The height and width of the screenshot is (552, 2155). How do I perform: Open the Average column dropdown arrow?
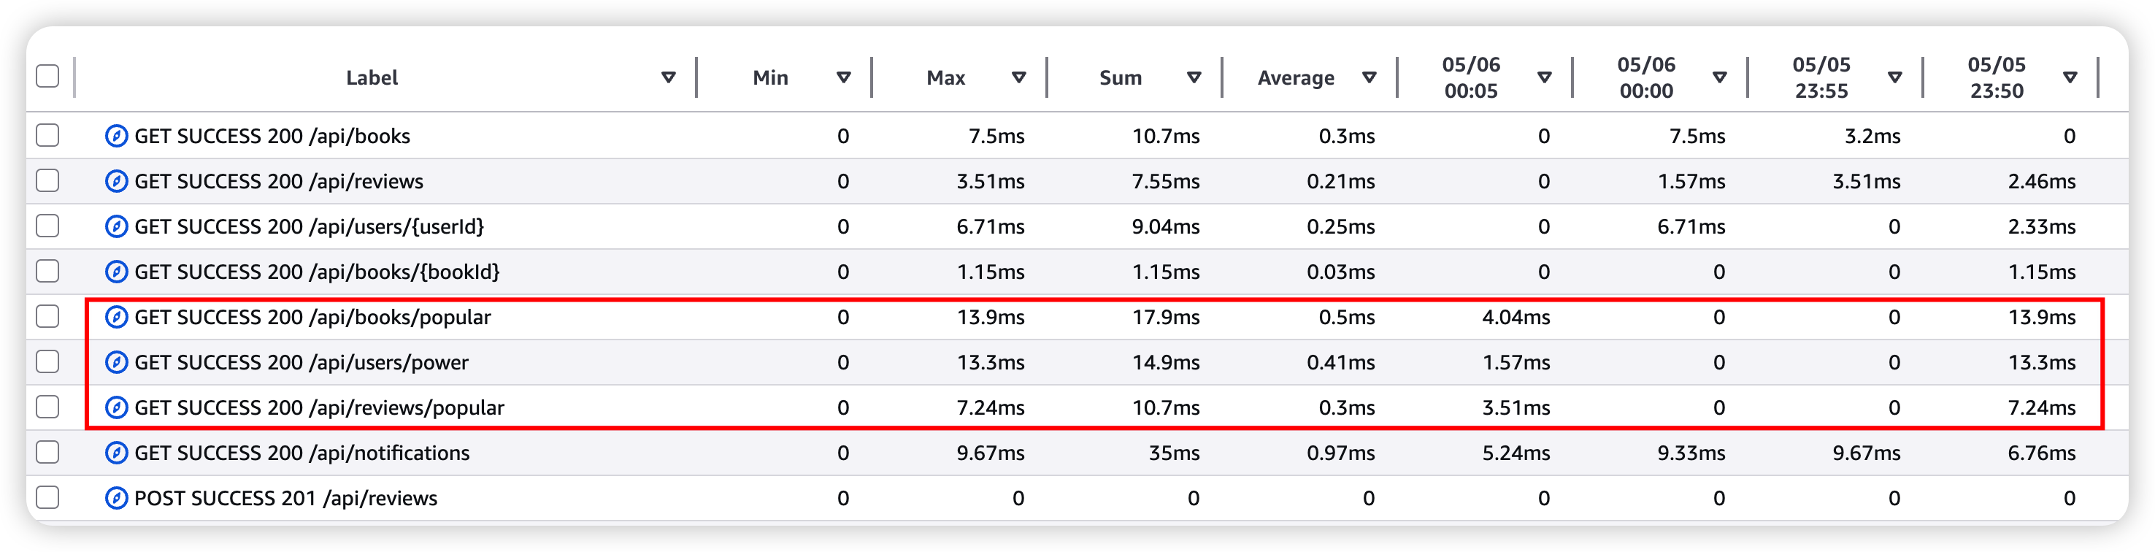tap(1370, 77)
